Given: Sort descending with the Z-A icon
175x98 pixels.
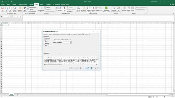Looking at the screenshot, I should [57, 11].
